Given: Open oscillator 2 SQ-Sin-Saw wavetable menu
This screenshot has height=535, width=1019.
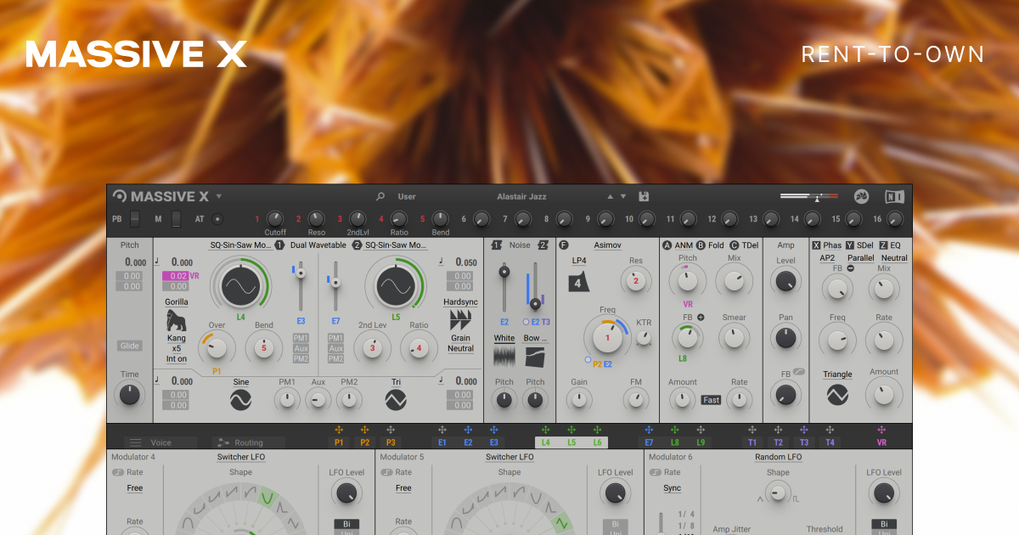Looking at the screenshot, I should pyautogui.click(x=396, y=245).
